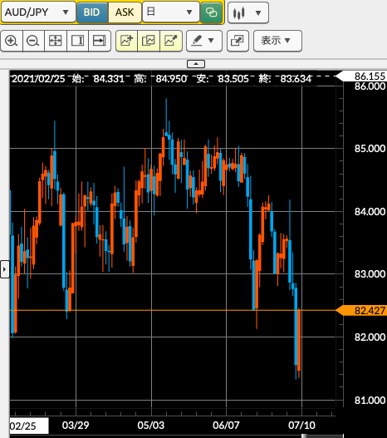Screen dimensions: 387x438
Task: Click the 03/29 date on the time axis
Action: (76, 426)
